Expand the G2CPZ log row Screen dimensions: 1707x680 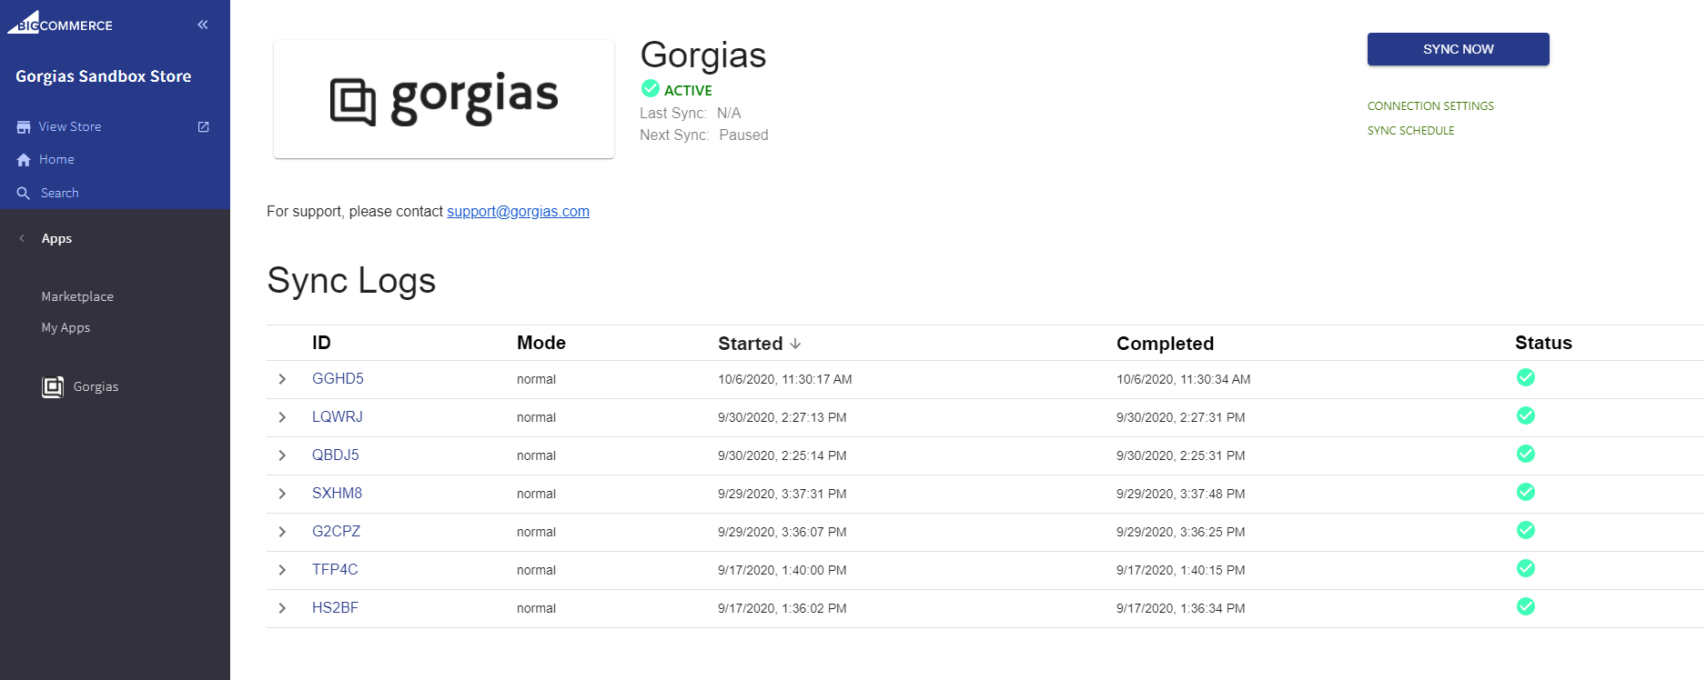[282, 532]
